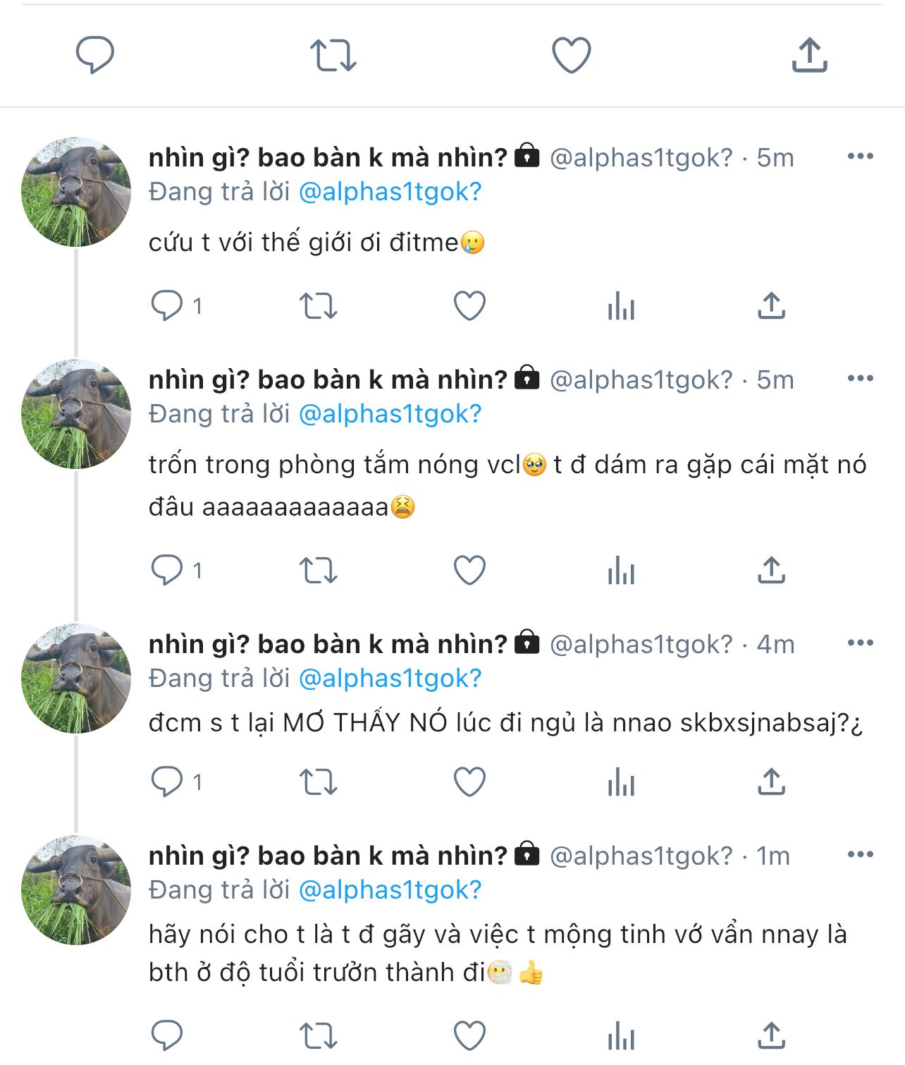Open @alphas1tgok? mention link in first reply

(x=390, y=192)
